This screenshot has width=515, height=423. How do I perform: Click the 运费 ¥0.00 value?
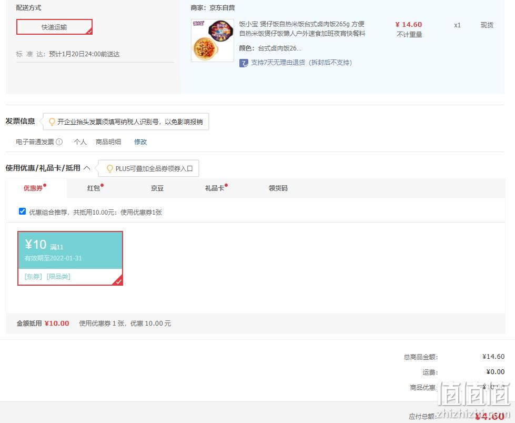tap(496, 372)
